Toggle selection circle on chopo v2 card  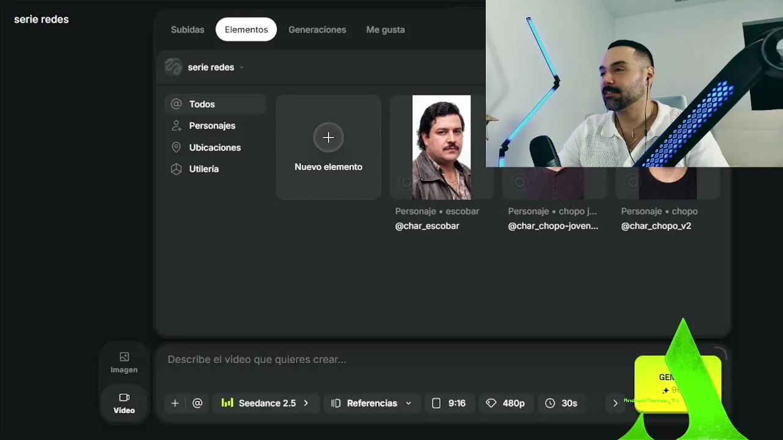click(632, 182)
